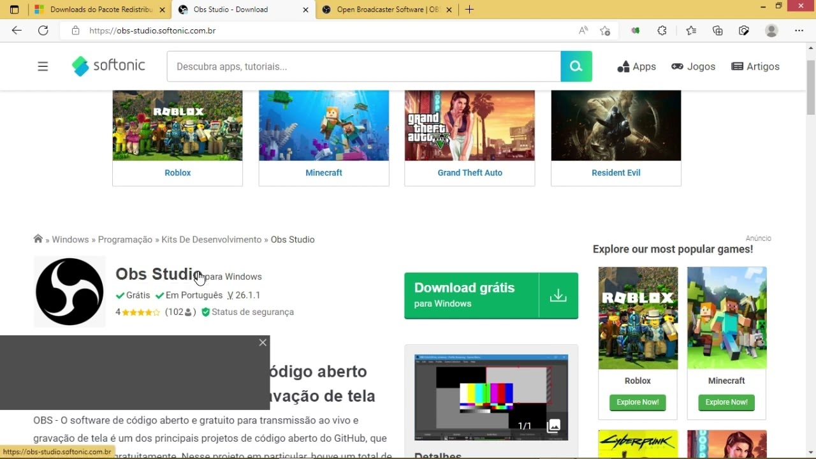Reload the page with the refresh icon
816x459 pixels.
click(x=43, y=31)
